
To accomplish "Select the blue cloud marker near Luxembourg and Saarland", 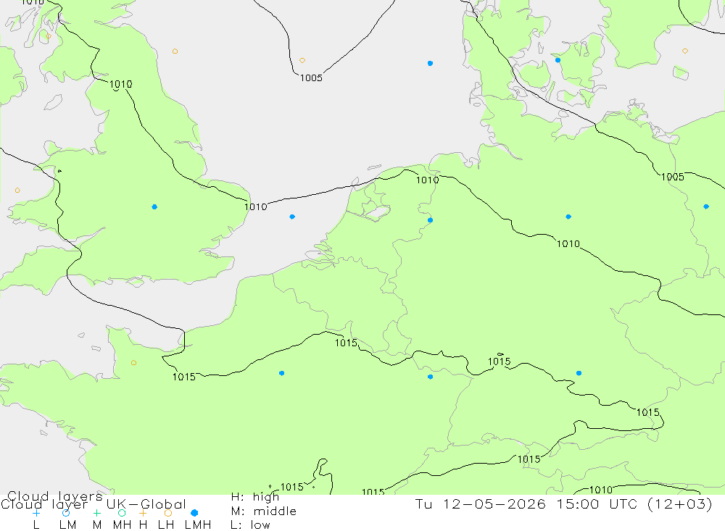I will [430, 377].
